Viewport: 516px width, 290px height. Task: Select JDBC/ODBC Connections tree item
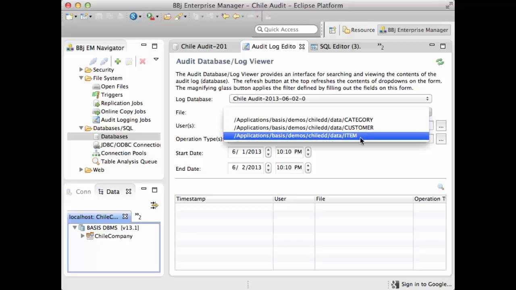coord(131,145)
